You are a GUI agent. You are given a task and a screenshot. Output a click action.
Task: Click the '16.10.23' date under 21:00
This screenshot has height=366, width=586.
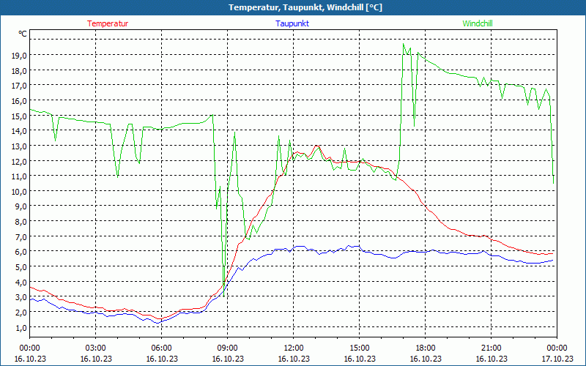[491, 359]
